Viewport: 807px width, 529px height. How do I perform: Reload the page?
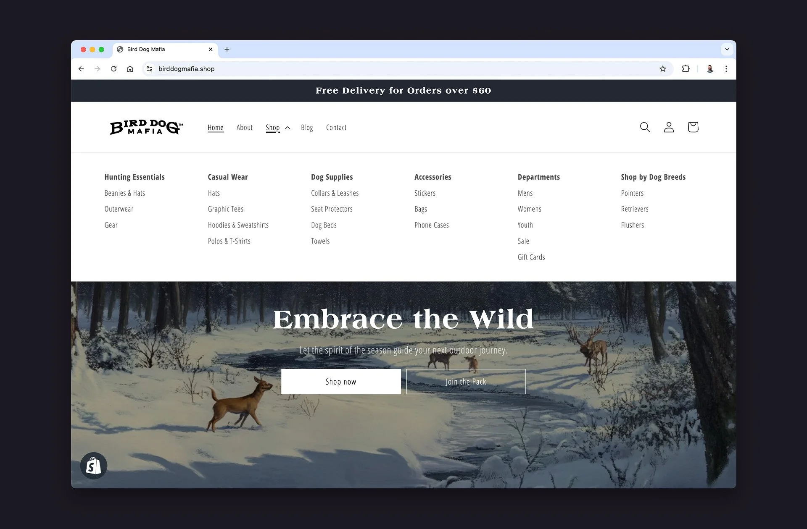113,69
